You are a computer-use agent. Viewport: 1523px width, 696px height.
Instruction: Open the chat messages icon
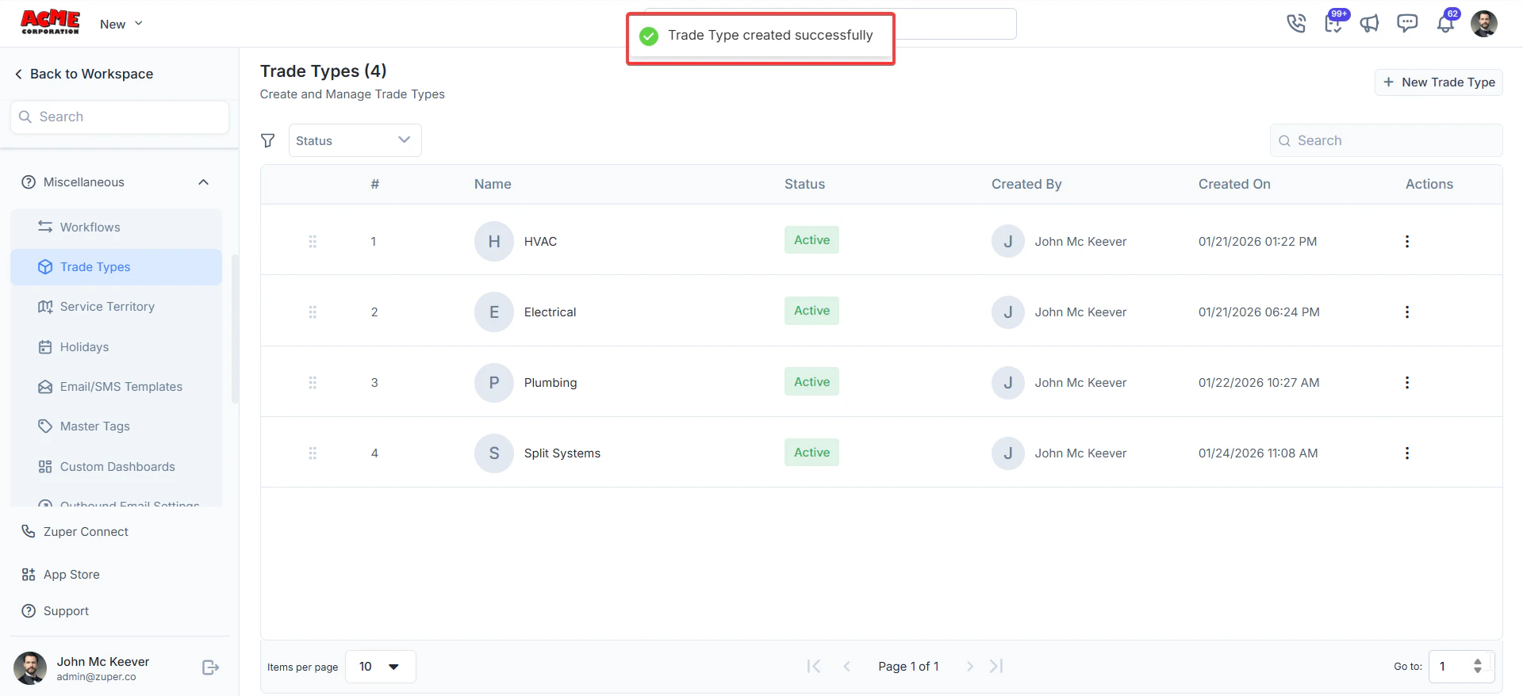pos(1407,23)
